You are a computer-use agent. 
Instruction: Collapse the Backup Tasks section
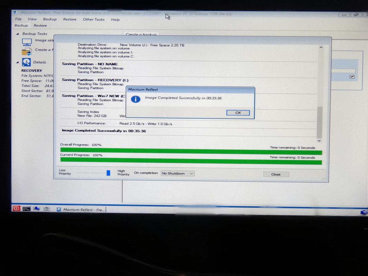tap(17, 34)
